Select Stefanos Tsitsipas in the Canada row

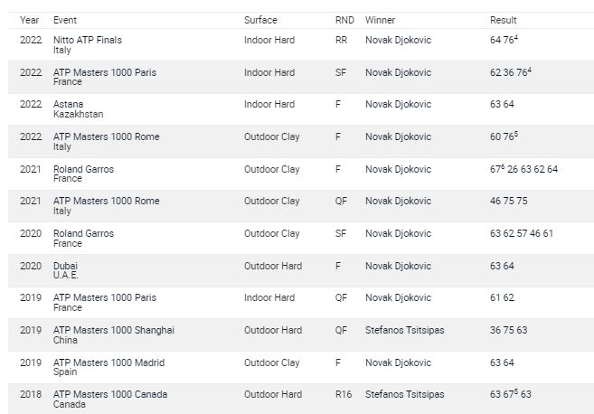click(x=404, y=394)
